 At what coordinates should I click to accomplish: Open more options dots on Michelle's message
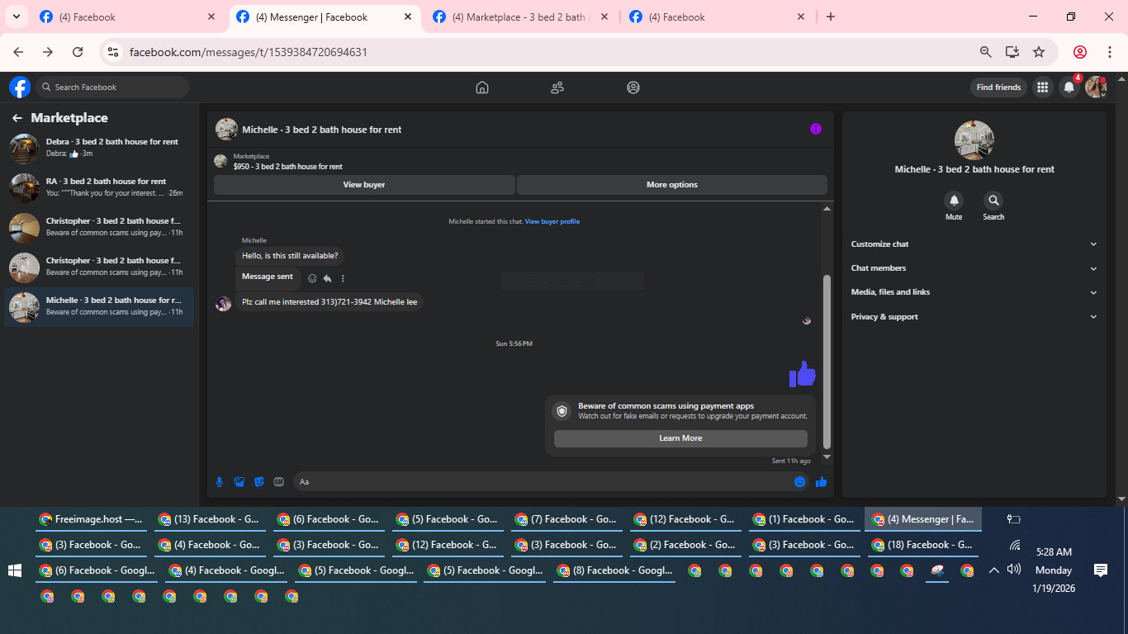tap(343, 278)
